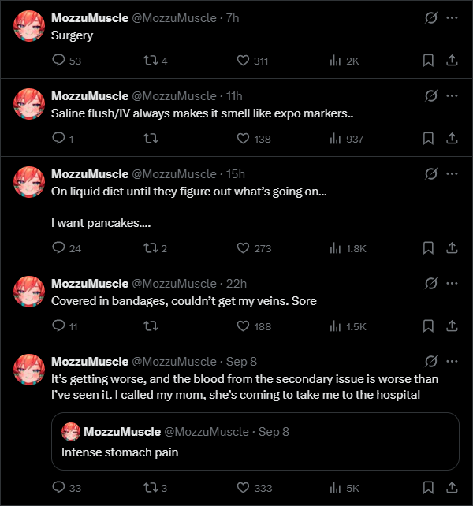Open more options on 'Surgery' tweet
The image size is (473, 506).
[452, 18]
